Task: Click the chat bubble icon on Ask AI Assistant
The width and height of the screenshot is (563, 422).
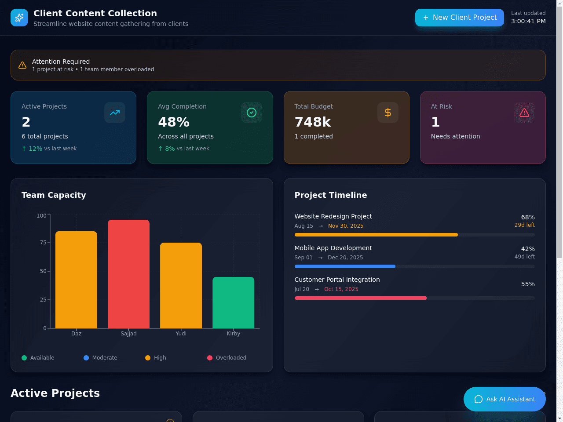Action: click(479, 399)
